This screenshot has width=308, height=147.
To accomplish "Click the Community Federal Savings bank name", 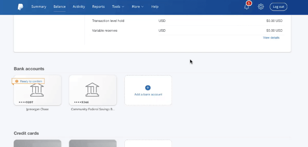I will [x=93, y=109].
